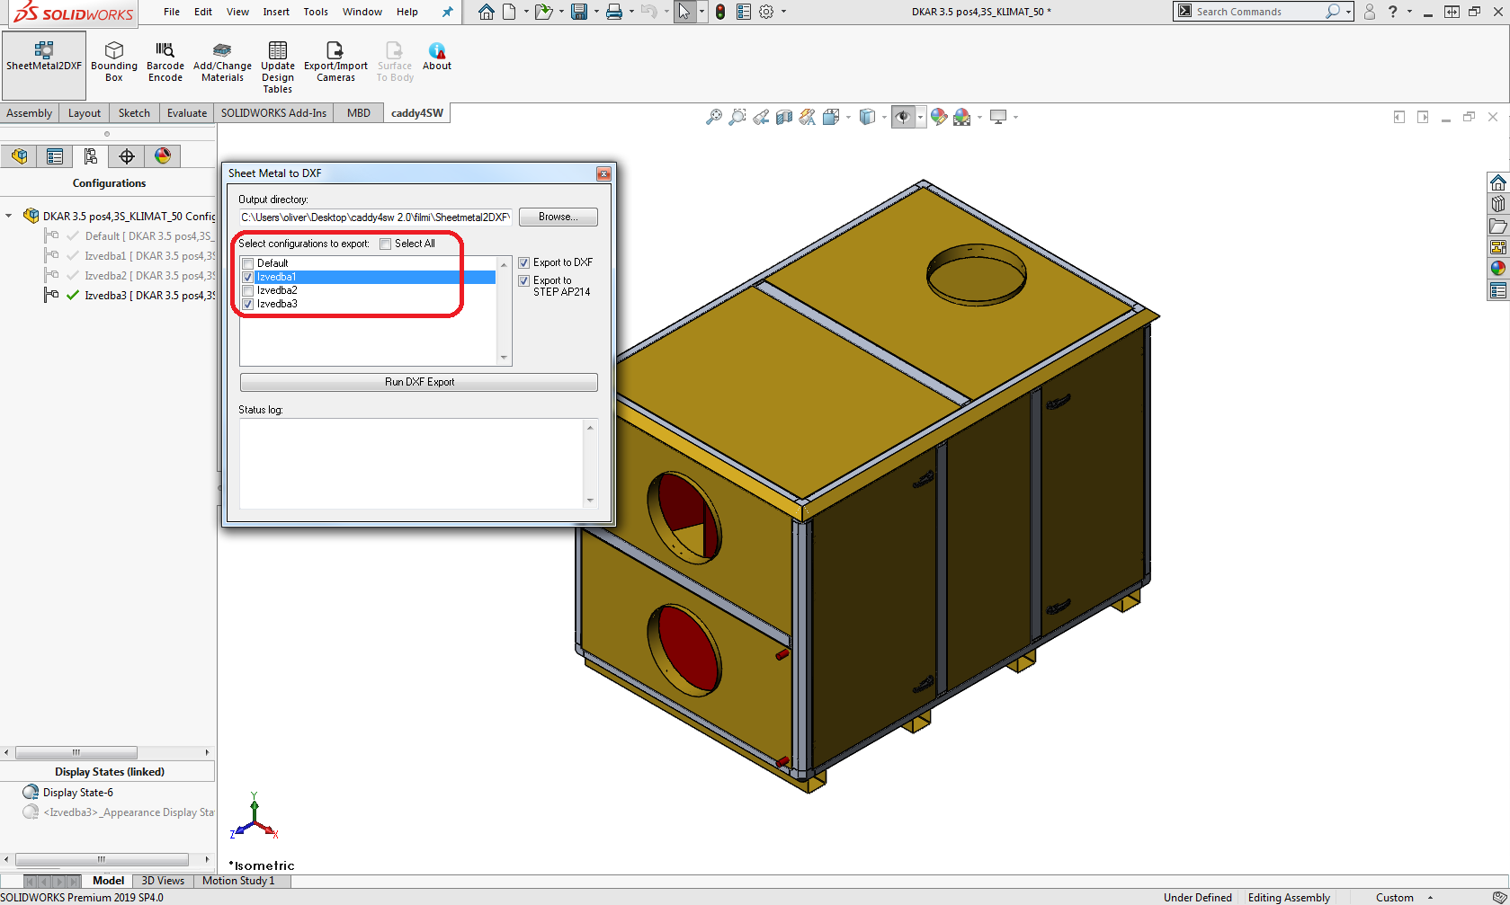Click the Output directory path field
The height and width of the screenshot is (905, 1510).
[x=376, y=217]
